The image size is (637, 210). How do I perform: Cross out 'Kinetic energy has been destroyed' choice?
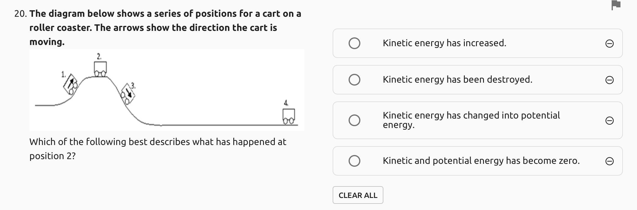tap(609, 80)
